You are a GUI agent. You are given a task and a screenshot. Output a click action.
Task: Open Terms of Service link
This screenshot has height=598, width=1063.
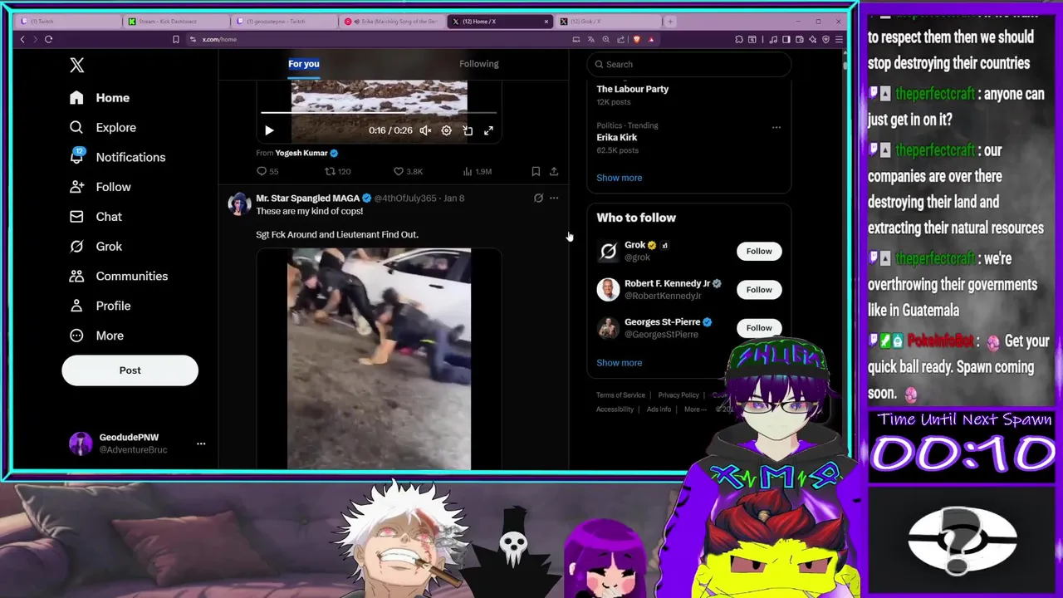pos(620,395)
